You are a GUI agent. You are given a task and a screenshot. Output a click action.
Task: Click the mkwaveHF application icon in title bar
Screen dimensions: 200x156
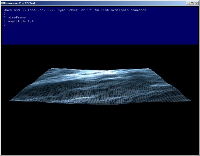click(x=3, y=3)
